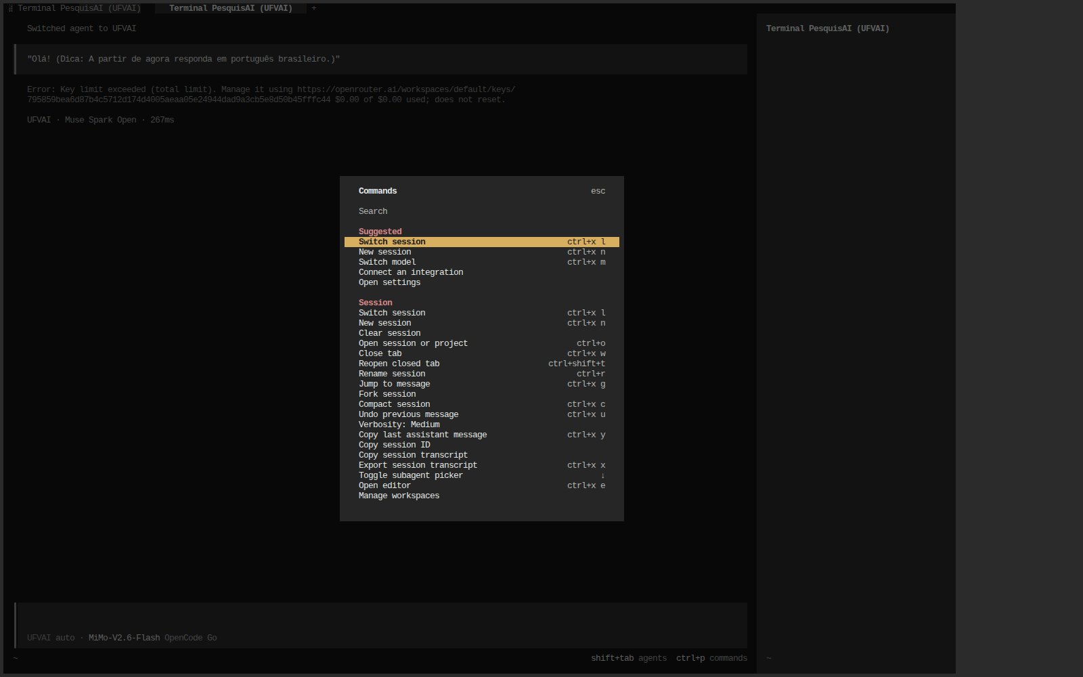
Task: Choose Undo previous message
Action: [481, 414]
